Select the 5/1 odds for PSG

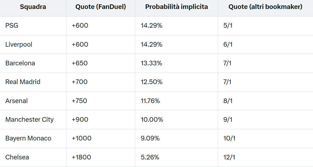[x=228, y=26]
